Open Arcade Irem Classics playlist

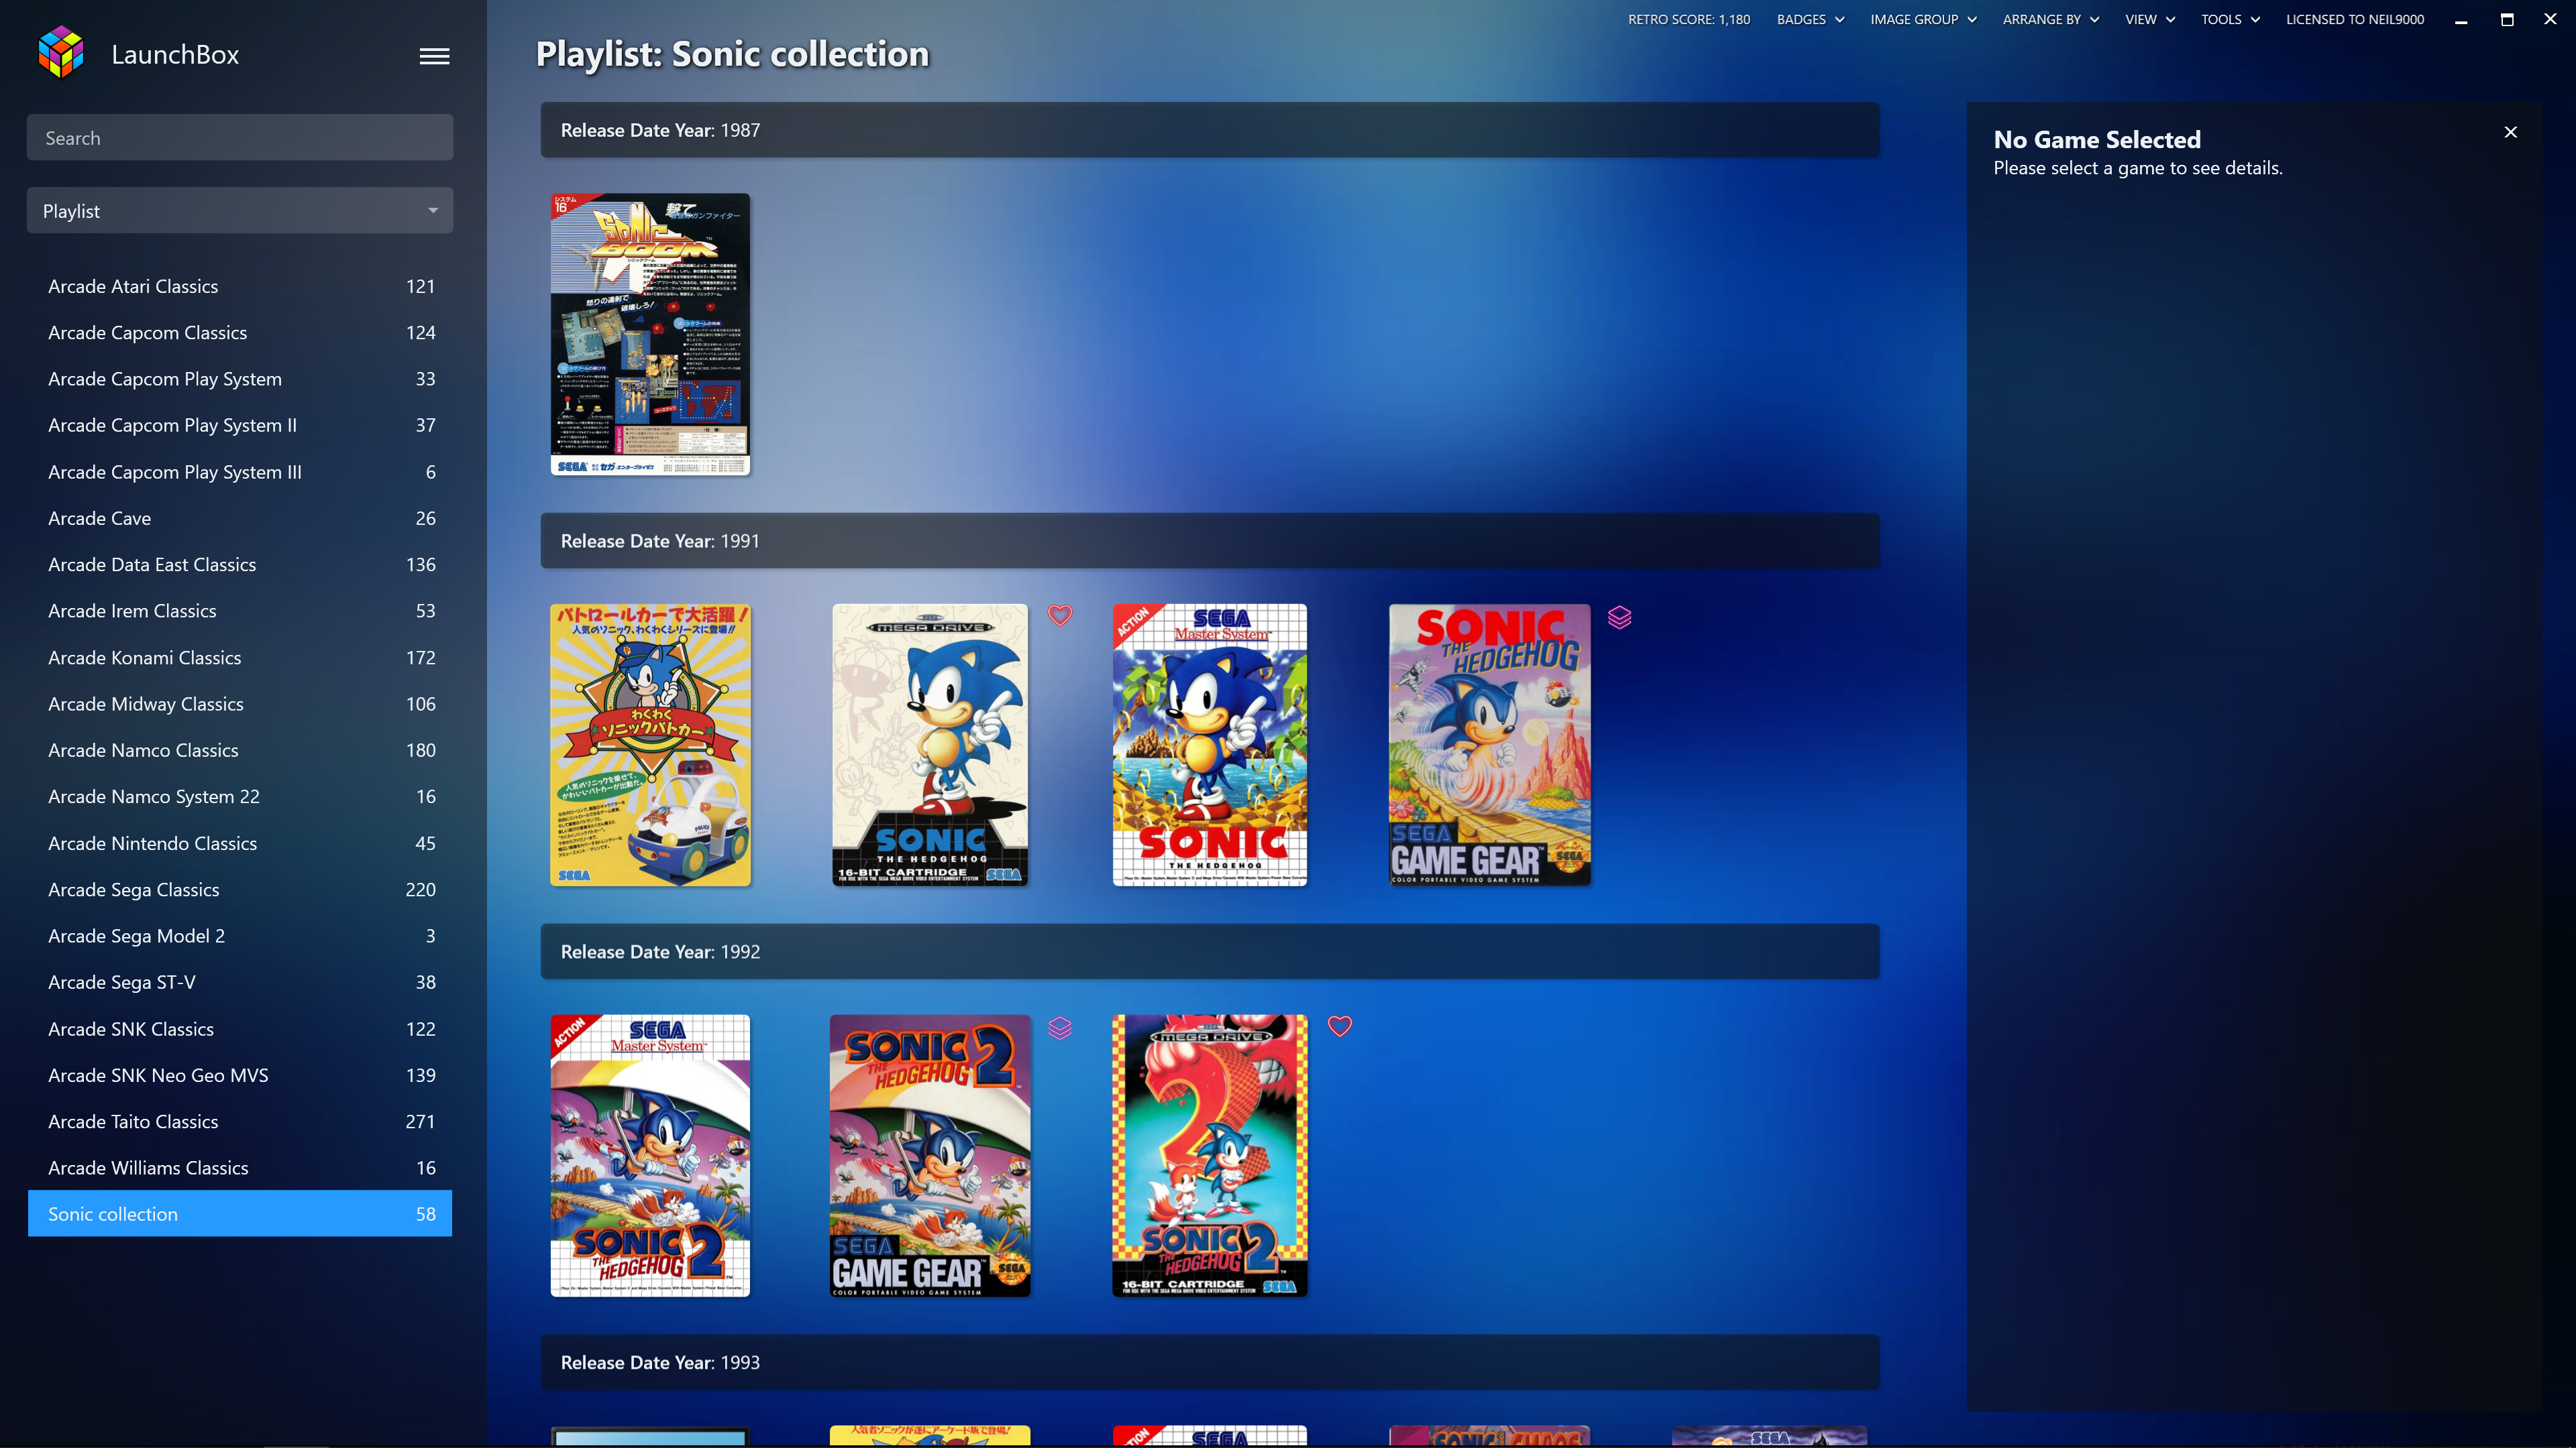coord(240,611)
